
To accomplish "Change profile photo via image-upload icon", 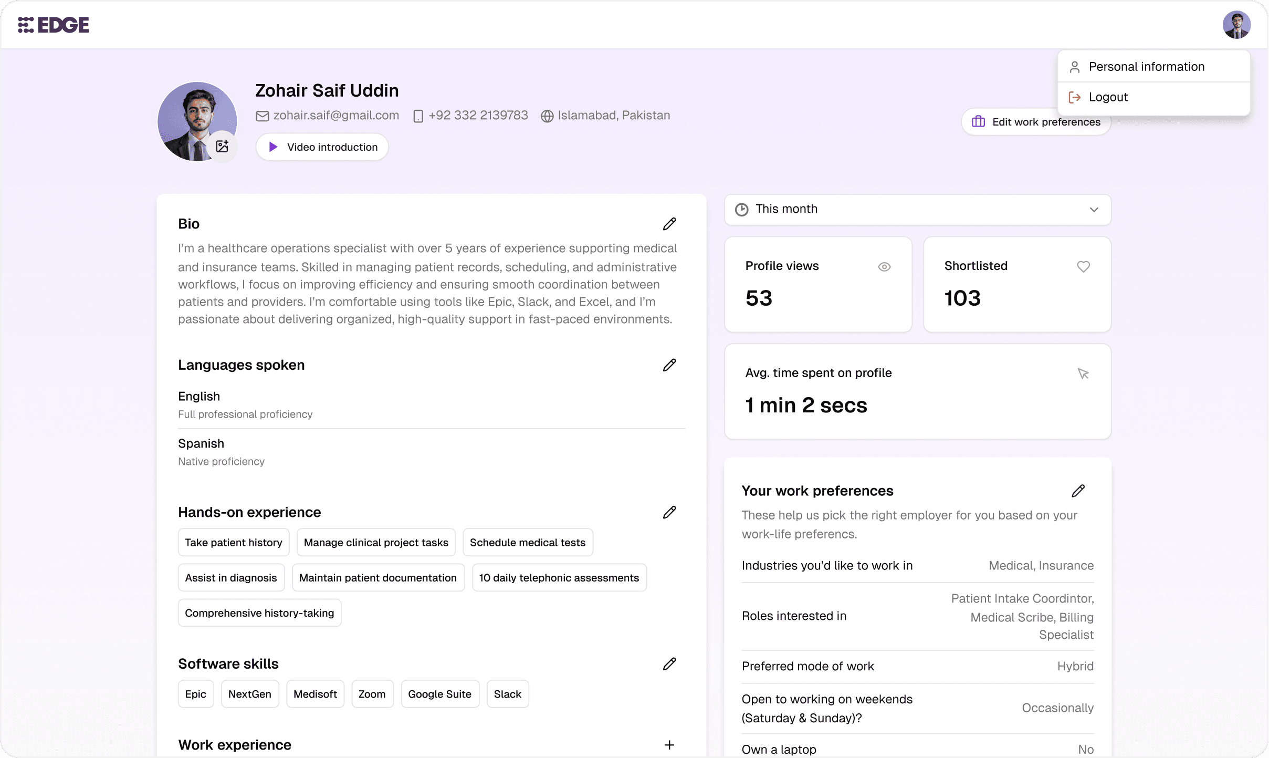I will (x=222, y=146).
